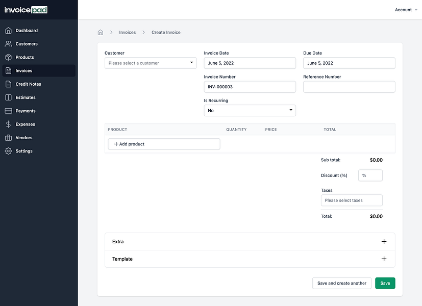The height and width of the screenshot is (306, 422).
Task: Click the Estimates book icon
Action: (x=8, y=97)
